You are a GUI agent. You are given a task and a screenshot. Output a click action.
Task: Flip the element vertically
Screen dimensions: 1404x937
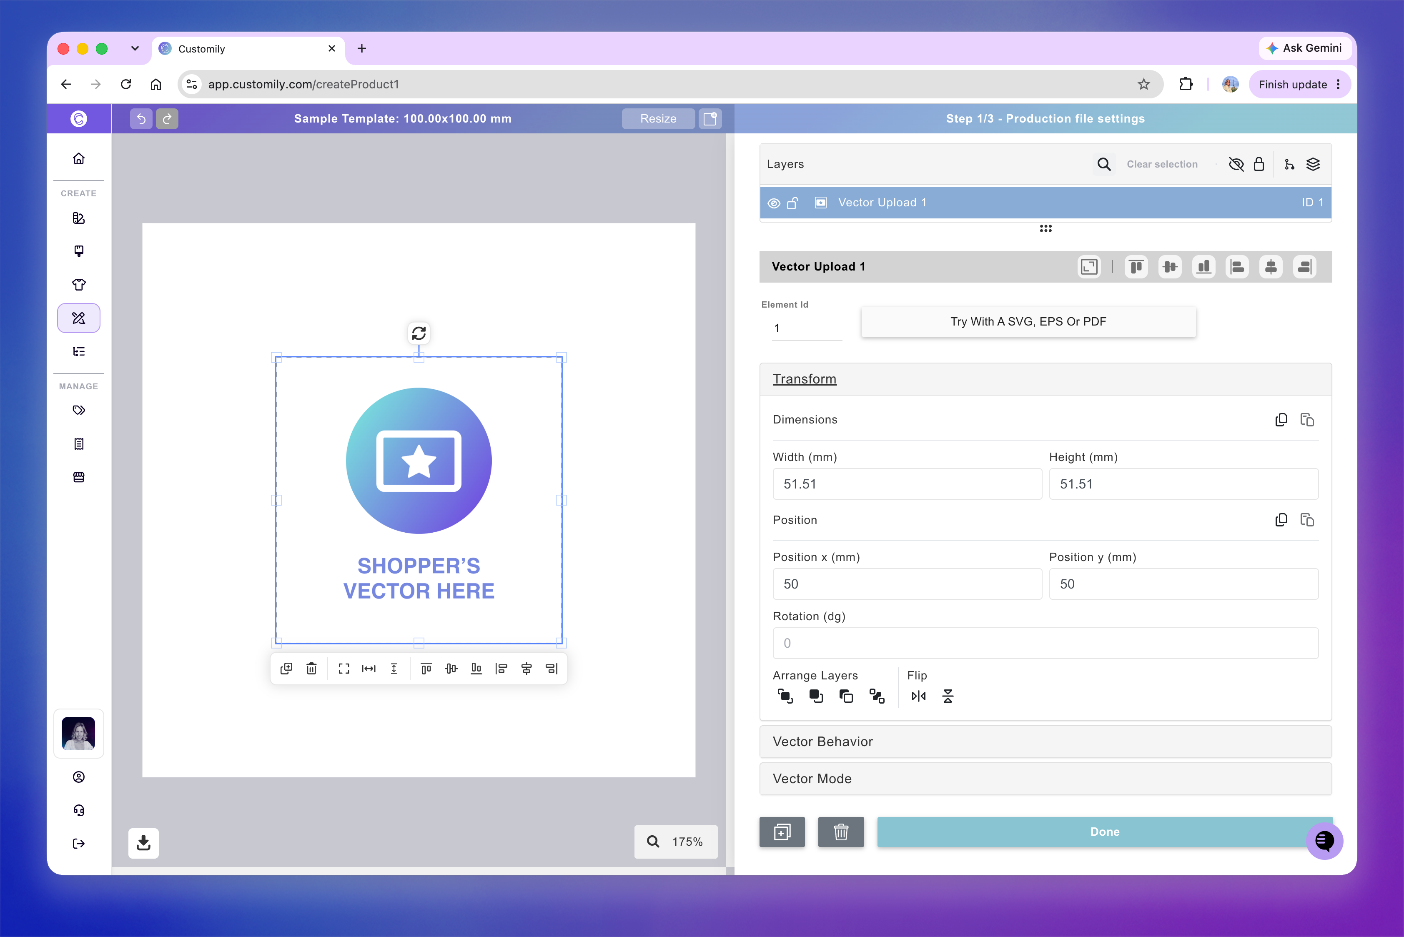point(948,696)
